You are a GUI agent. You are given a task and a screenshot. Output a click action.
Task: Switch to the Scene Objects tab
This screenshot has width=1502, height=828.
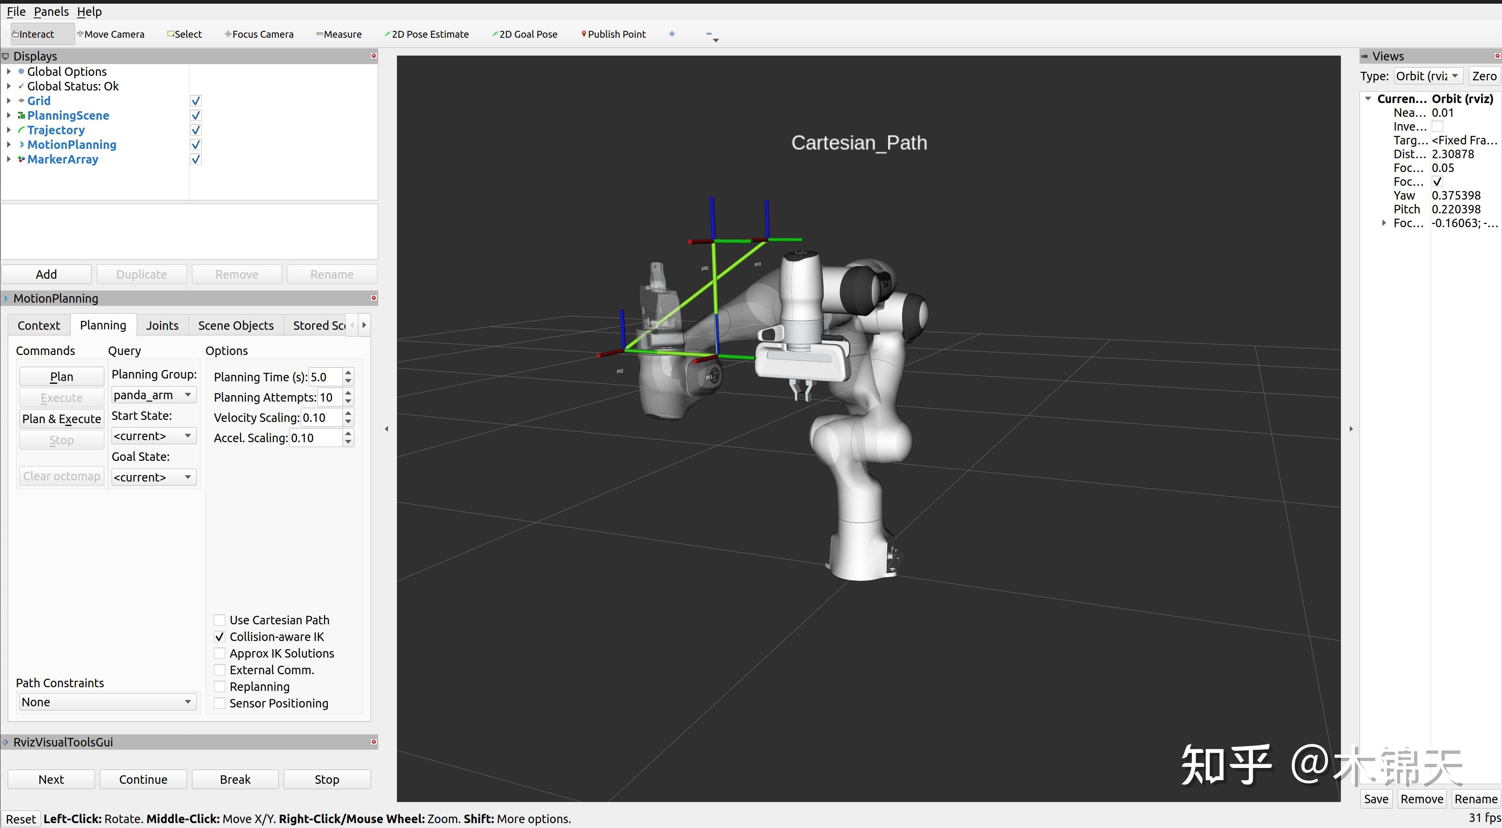click(x=235, y=325)
